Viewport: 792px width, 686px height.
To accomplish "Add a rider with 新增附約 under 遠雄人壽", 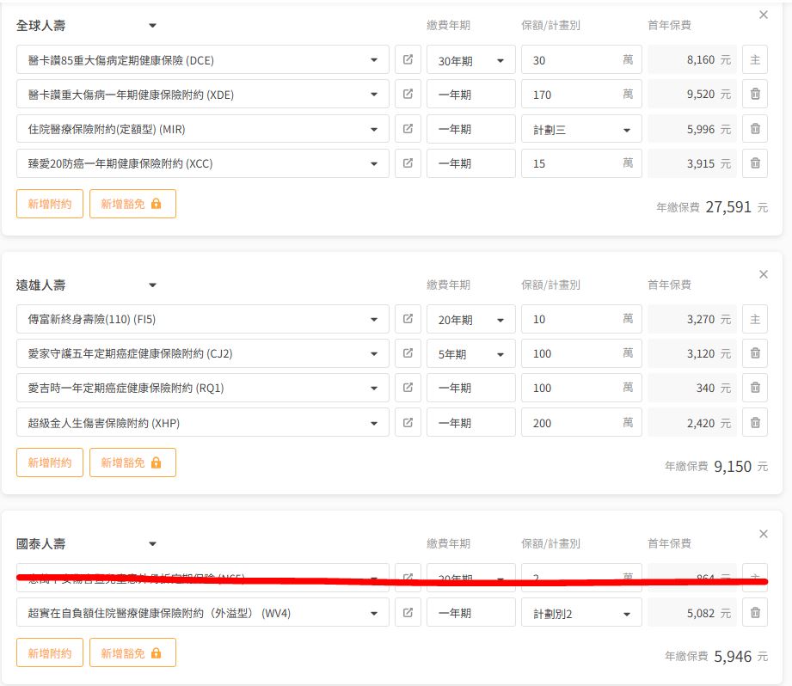I will click(x=50, y=462).
